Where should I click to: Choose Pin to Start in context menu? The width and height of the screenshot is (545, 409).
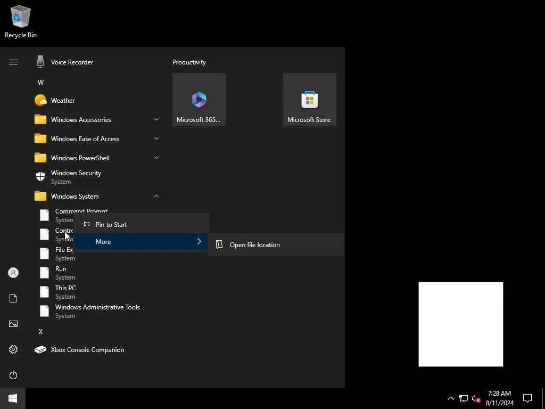click(x=142, y=225)
